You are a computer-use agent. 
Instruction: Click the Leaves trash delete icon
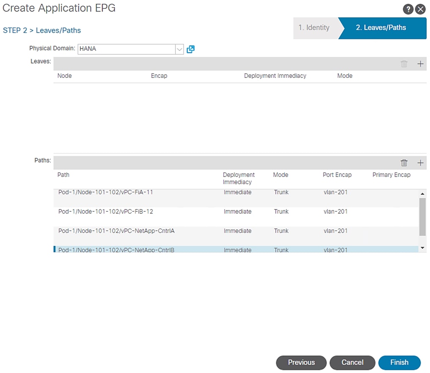tap(404, 64)
